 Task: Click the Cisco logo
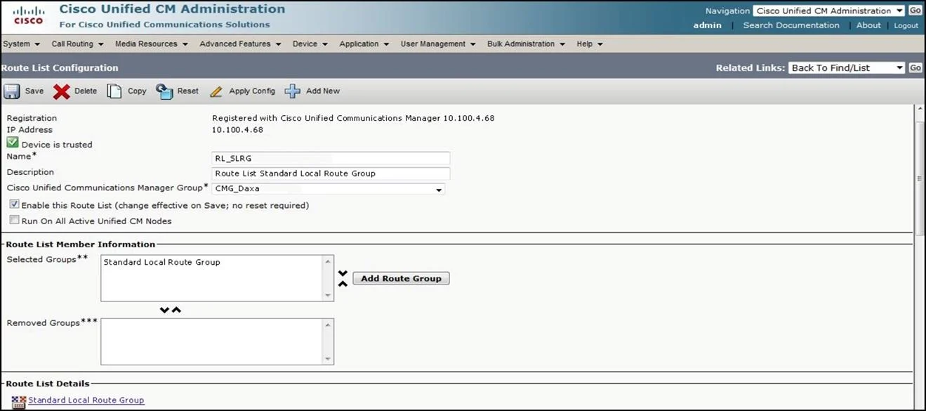point(28,16)
